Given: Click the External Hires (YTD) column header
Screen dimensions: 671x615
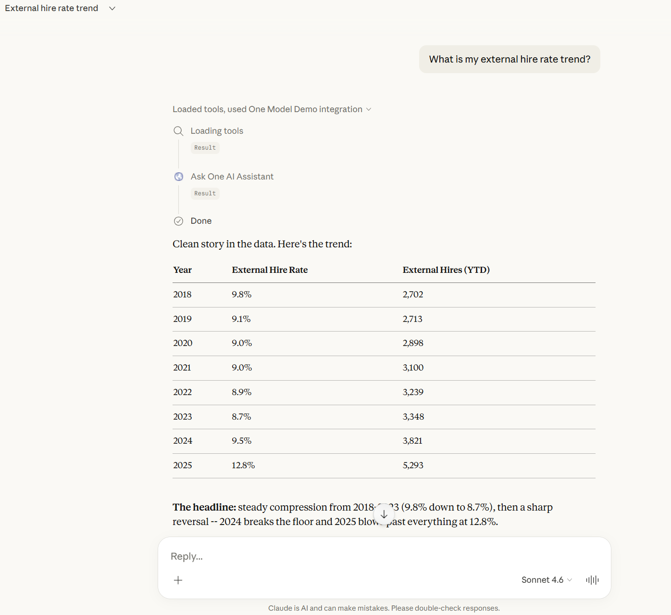Looking at the screenshot, I should point(446,270).
